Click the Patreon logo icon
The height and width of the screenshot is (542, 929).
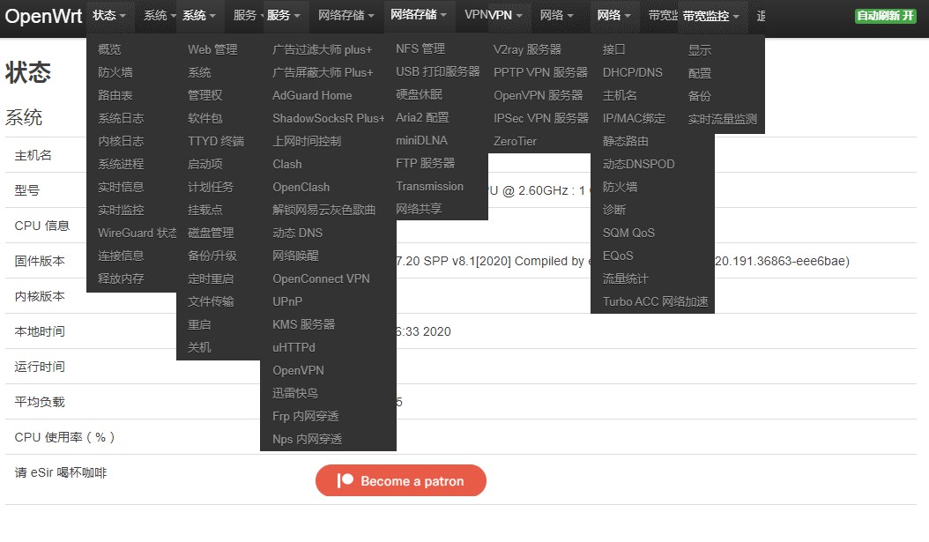click(346, 481)
